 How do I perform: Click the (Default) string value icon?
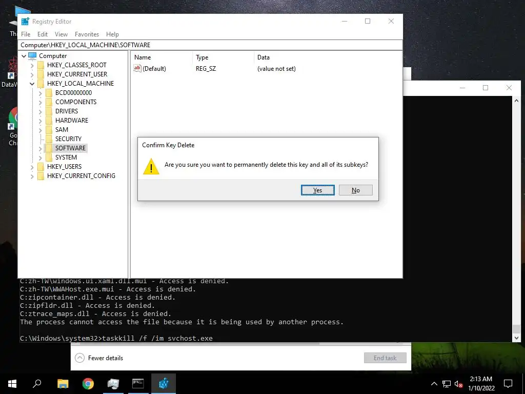pyautogui.click(x=137, y=68)
